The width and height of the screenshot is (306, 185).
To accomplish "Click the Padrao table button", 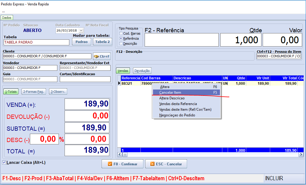I will pyautogui.click(x=82, y=42).
